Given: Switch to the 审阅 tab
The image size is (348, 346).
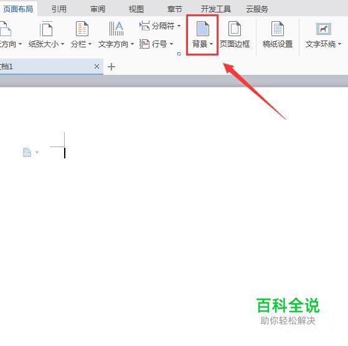Looking at the screenshot, I should (x=98, y=9).
